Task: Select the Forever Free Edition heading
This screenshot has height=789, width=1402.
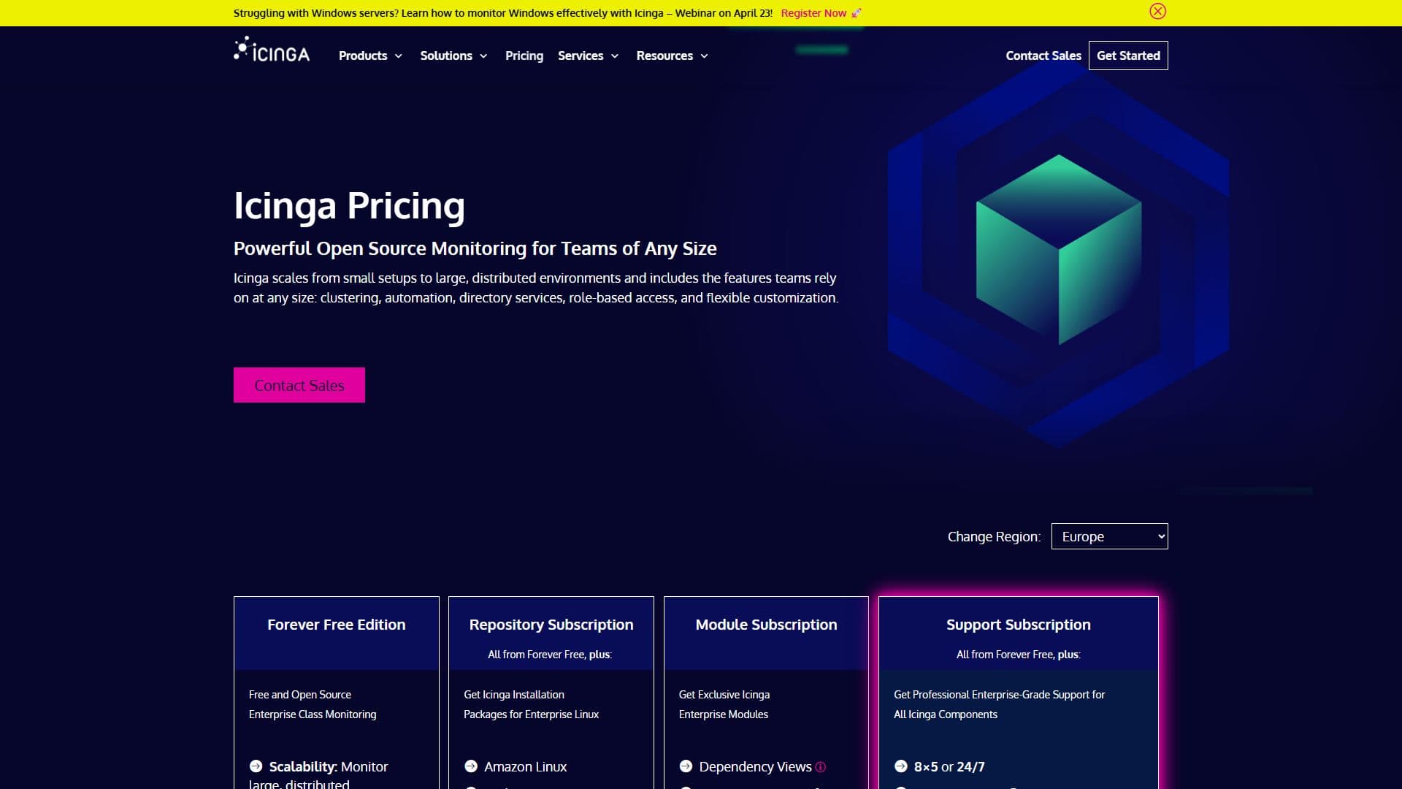Action: [337, 625]
